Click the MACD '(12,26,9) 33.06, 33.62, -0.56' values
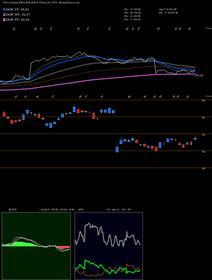The width and height of the screenshot is (212, 280). point(56,210)
